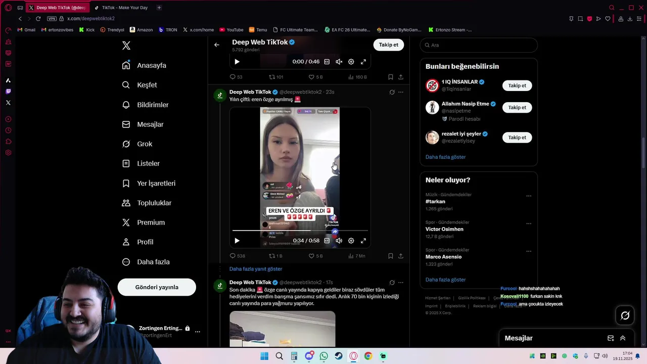Share the post with 7 Mn views

pyautogui.click(x=401, y=256)
